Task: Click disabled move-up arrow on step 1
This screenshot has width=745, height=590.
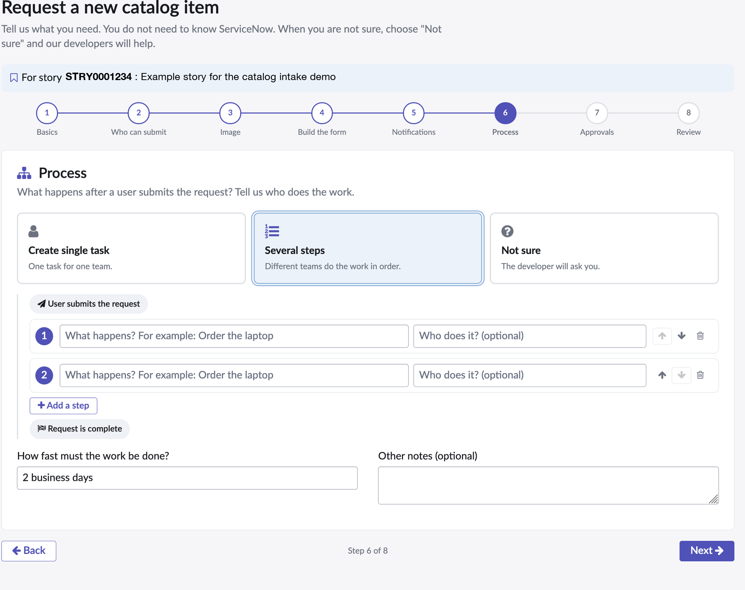Action: coord(662,336)
